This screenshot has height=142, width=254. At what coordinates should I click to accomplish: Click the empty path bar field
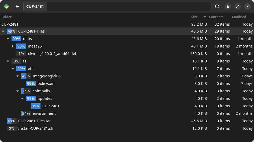coord(129,6)
